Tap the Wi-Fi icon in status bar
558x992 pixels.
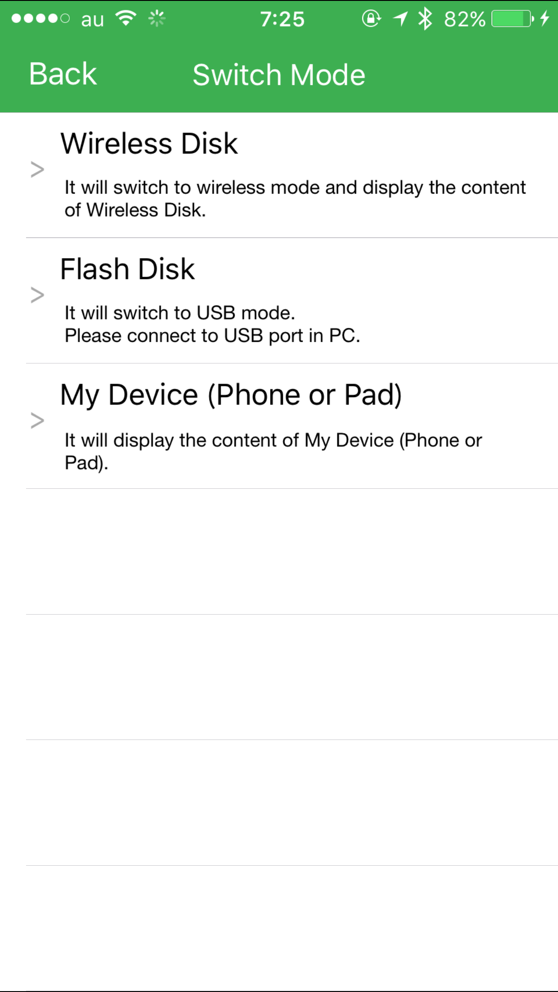[126, 18]
